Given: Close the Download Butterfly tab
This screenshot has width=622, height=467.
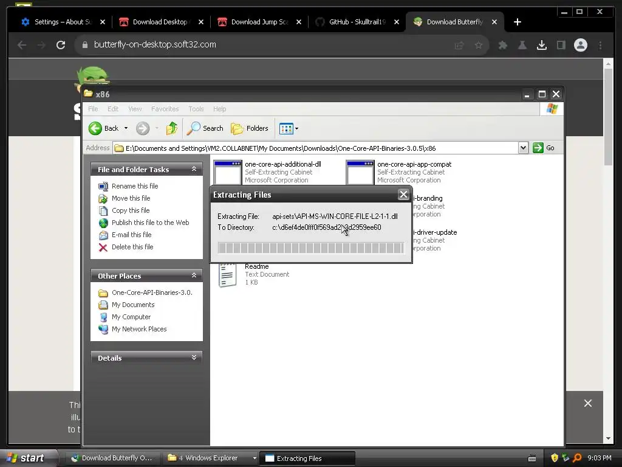Looking at the screenshot, I should pos(494,22).
